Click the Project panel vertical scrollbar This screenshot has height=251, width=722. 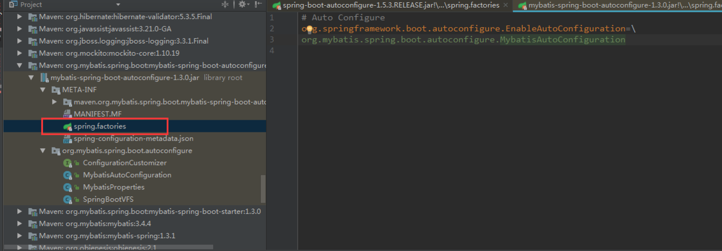point(263,189)
